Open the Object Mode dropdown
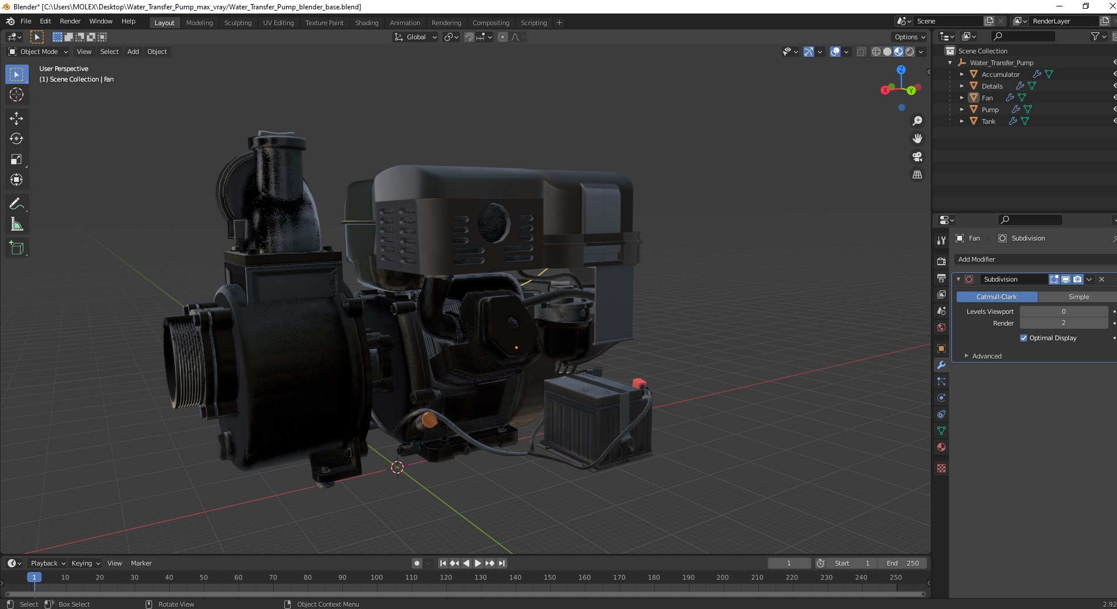Screen dimensions: 1117x609 click(38, 52)
